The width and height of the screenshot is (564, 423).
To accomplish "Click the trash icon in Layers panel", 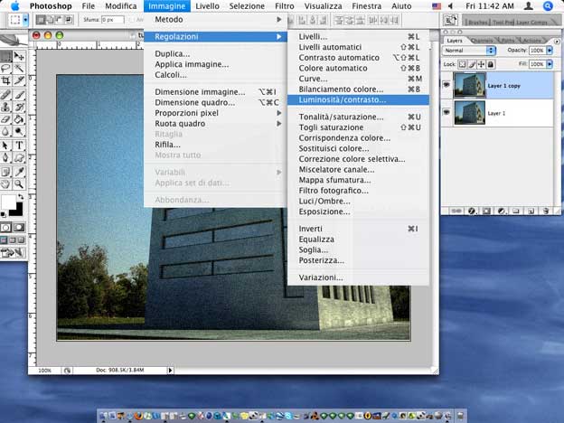I will (546, 211).
